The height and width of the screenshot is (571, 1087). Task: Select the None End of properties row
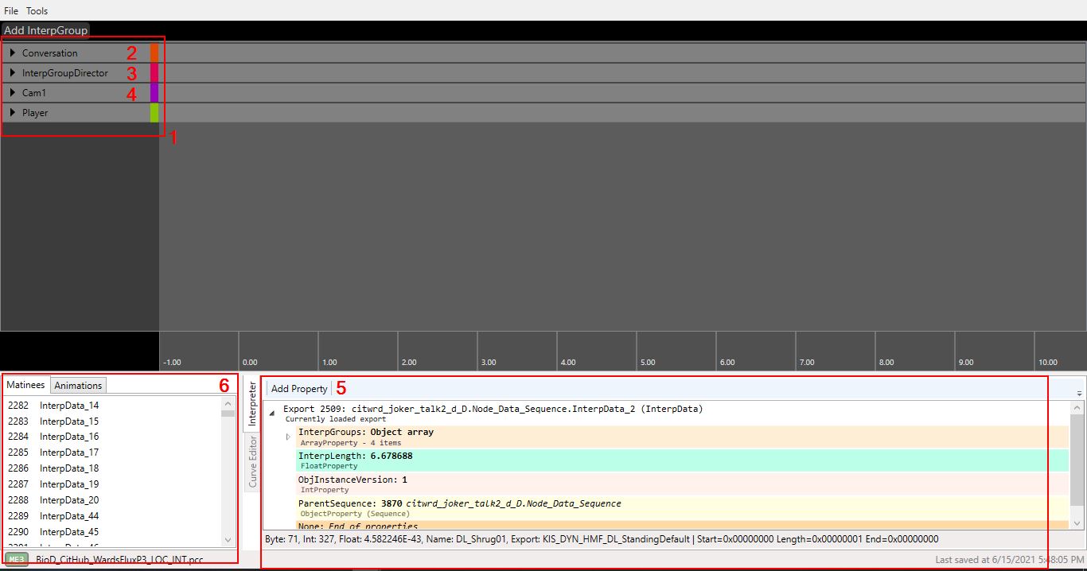tap(683, 526)
